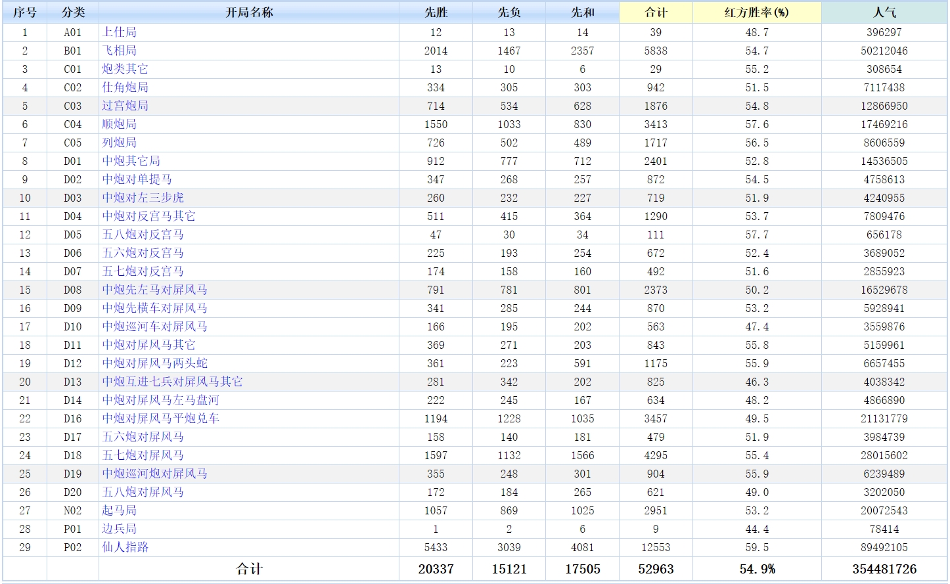This screenshot has height=584, width=950.
Task: Open the 仙人指路 opening entry
Action: point(125,547)
